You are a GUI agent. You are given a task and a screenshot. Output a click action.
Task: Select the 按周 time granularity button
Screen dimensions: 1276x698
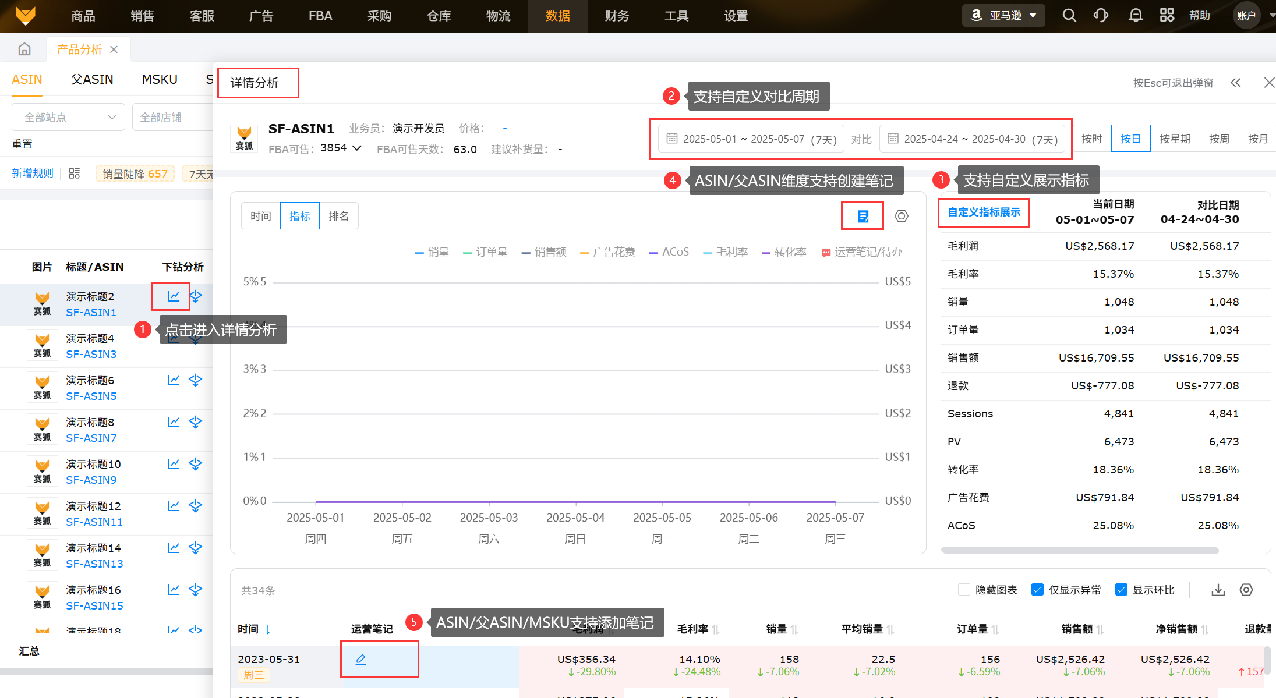pyautogui.click(x=1219, y=139)
